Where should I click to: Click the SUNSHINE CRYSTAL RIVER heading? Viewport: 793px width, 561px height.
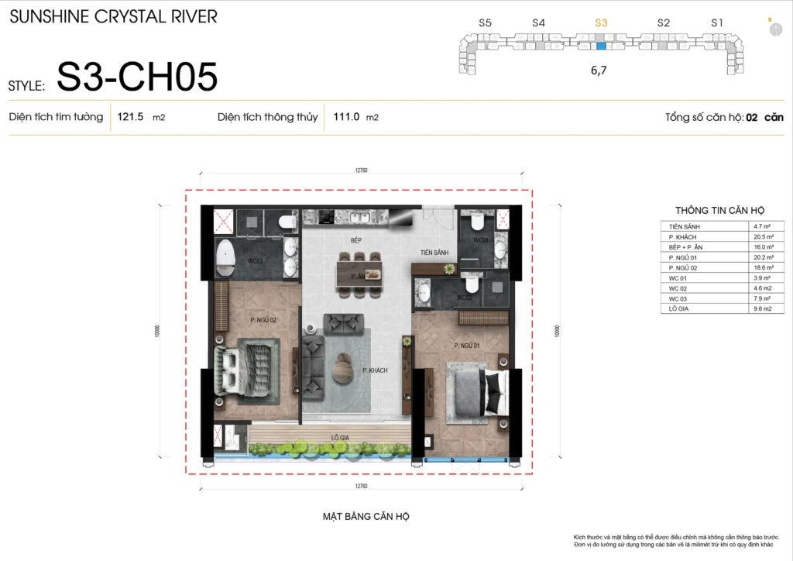[x=114, y=16]
